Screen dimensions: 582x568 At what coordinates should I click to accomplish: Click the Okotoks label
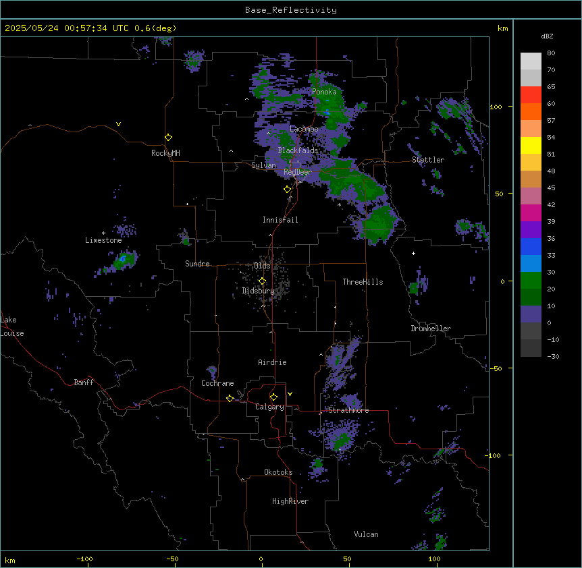tap(278, 472)
